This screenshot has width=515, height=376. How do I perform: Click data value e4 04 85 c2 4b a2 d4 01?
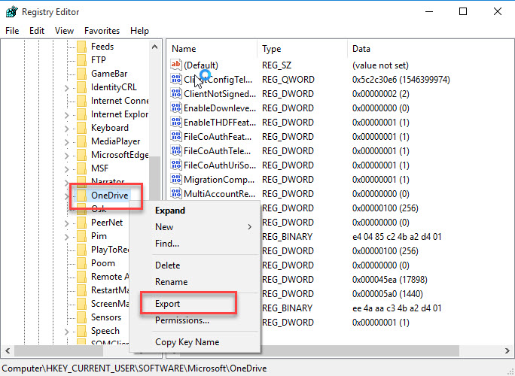397,237
